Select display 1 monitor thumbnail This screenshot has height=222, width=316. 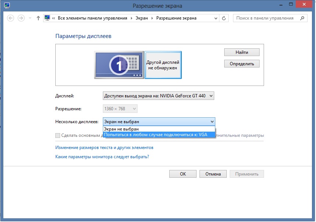[x=119, y=65]
